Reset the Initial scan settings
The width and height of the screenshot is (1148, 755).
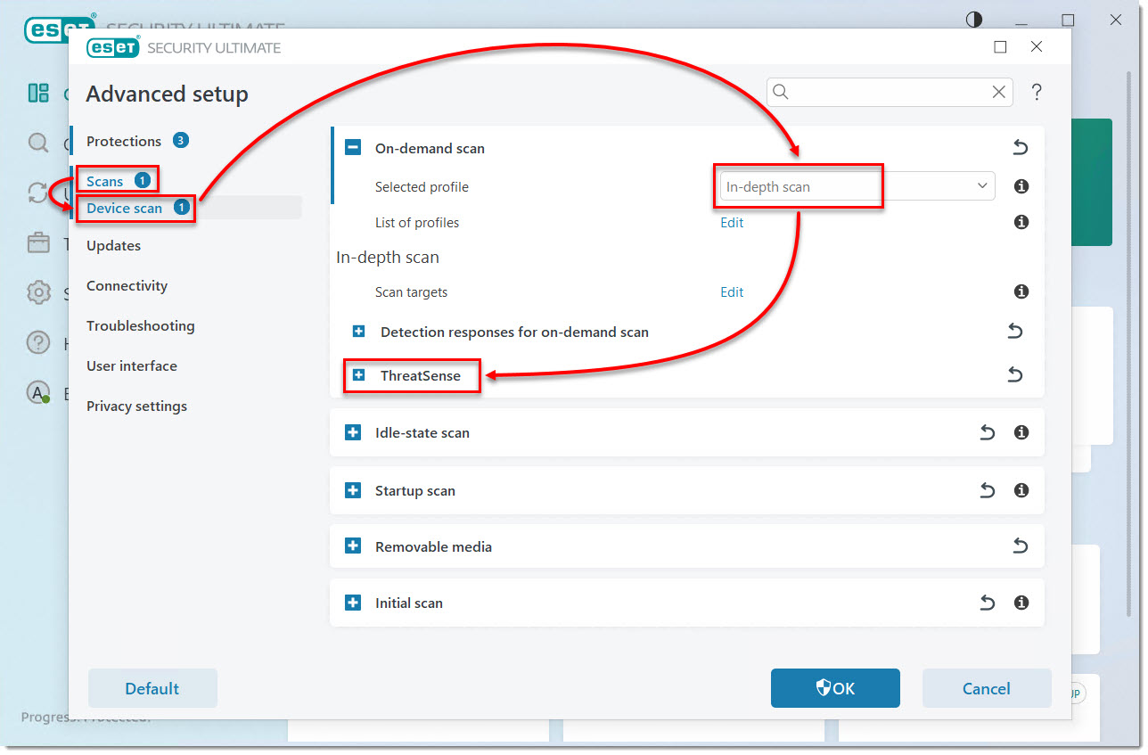pyautogui.click(x=987, y=603)
